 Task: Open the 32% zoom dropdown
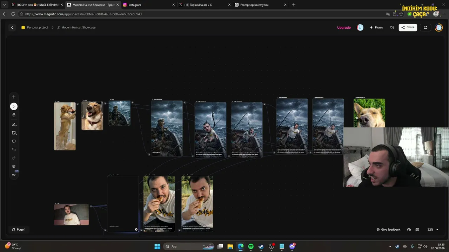pyautogui.click(x=433, y=230)
